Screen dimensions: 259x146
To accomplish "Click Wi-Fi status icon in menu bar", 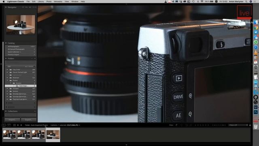I will pyautogui.click(x=202, y=2).
